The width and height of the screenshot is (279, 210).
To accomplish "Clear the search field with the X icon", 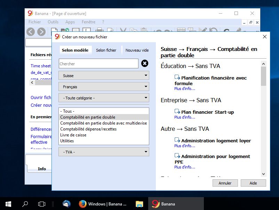I will click(145, 63).
